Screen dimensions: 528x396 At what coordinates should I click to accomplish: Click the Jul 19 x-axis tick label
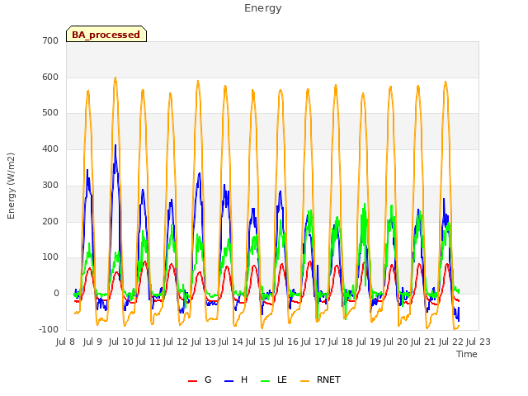coord(369,342)
